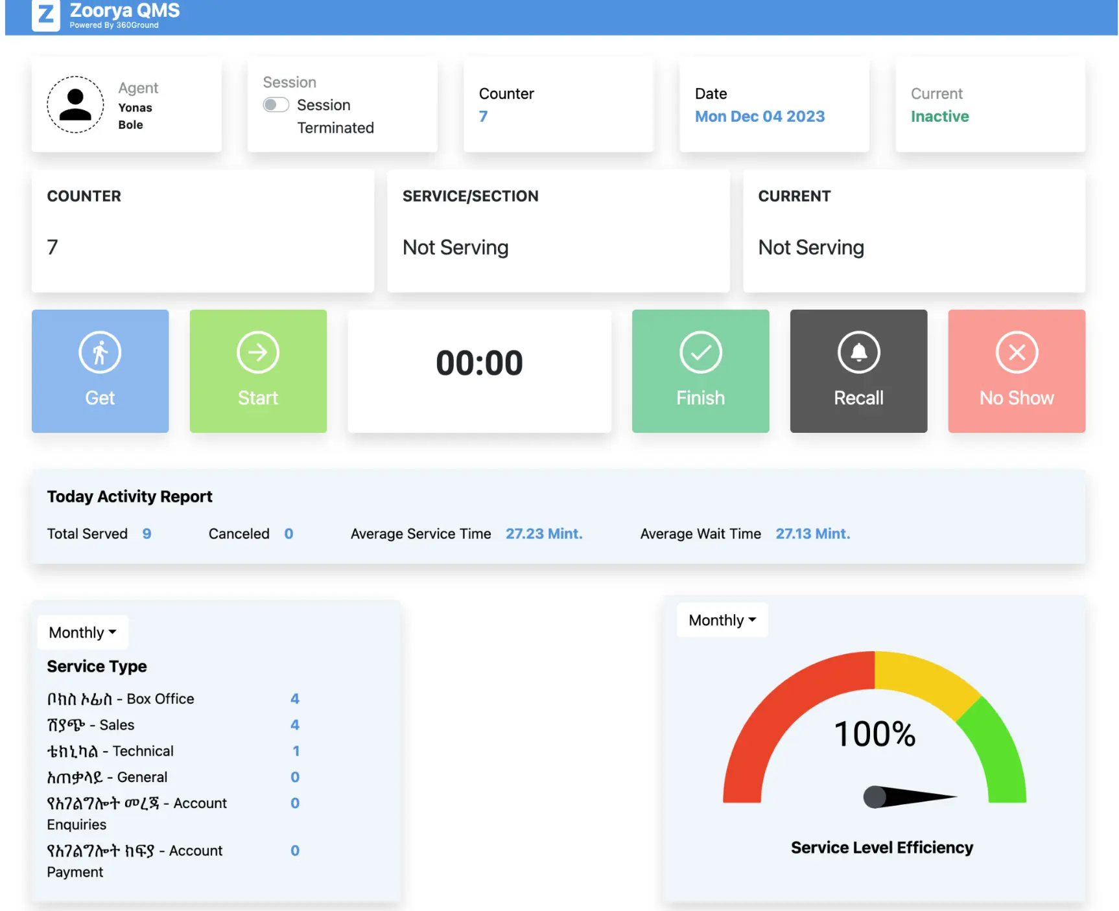Click the 00:00 timer display
This screenshot has width=1119, height=911.
pyautogui.click(x=479, y=363)
